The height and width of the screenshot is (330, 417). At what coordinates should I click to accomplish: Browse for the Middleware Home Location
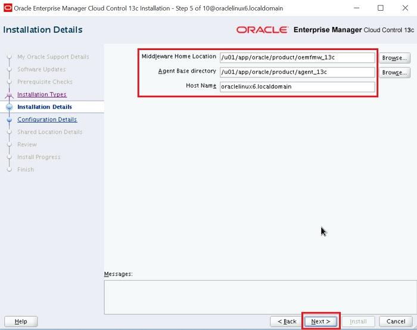(x=394, y=58)
